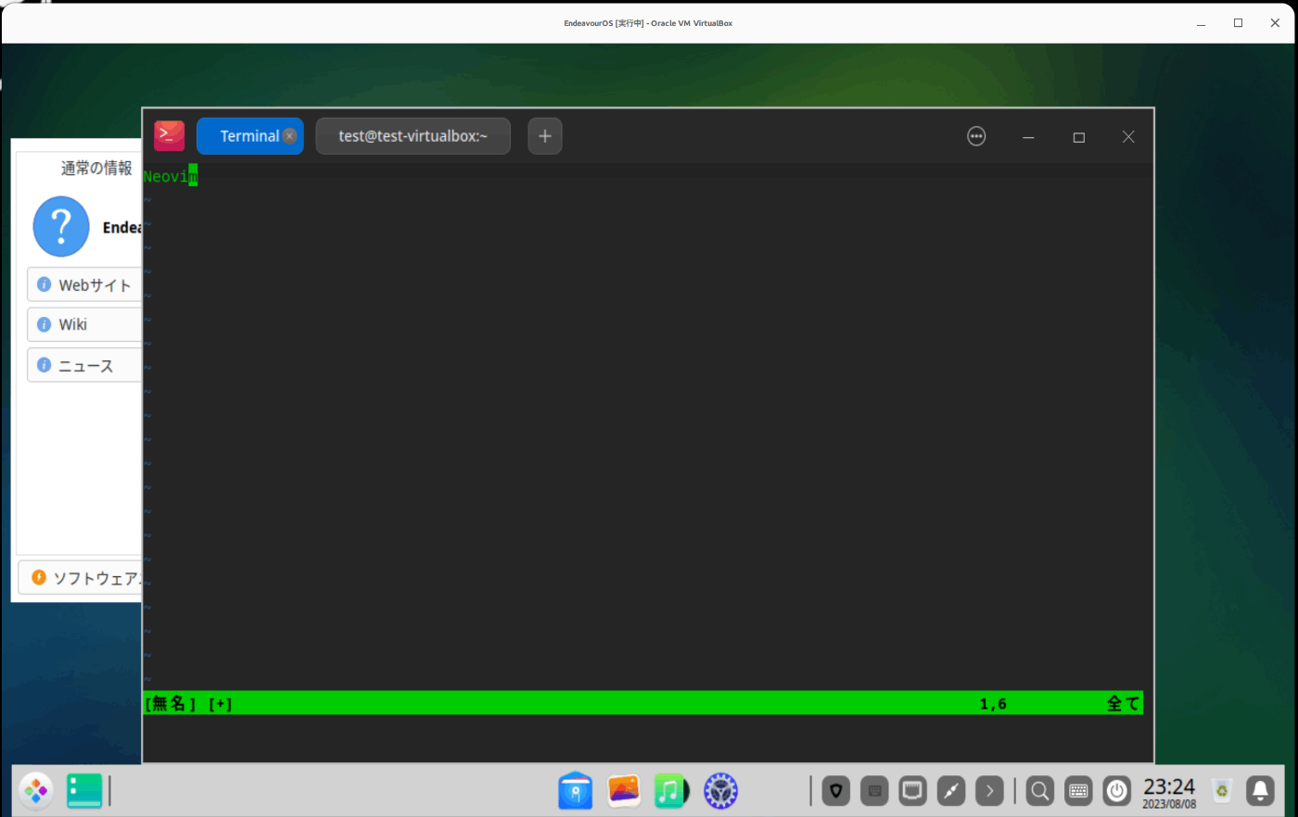Open the notifications bell in dock
1298x817 pixels.
coord(1260,791)
